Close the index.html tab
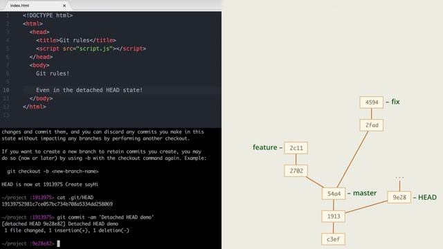 (64, 6)
